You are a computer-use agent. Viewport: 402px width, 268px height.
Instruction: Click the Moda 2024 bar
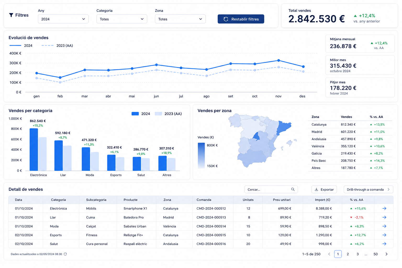[86, 159]
